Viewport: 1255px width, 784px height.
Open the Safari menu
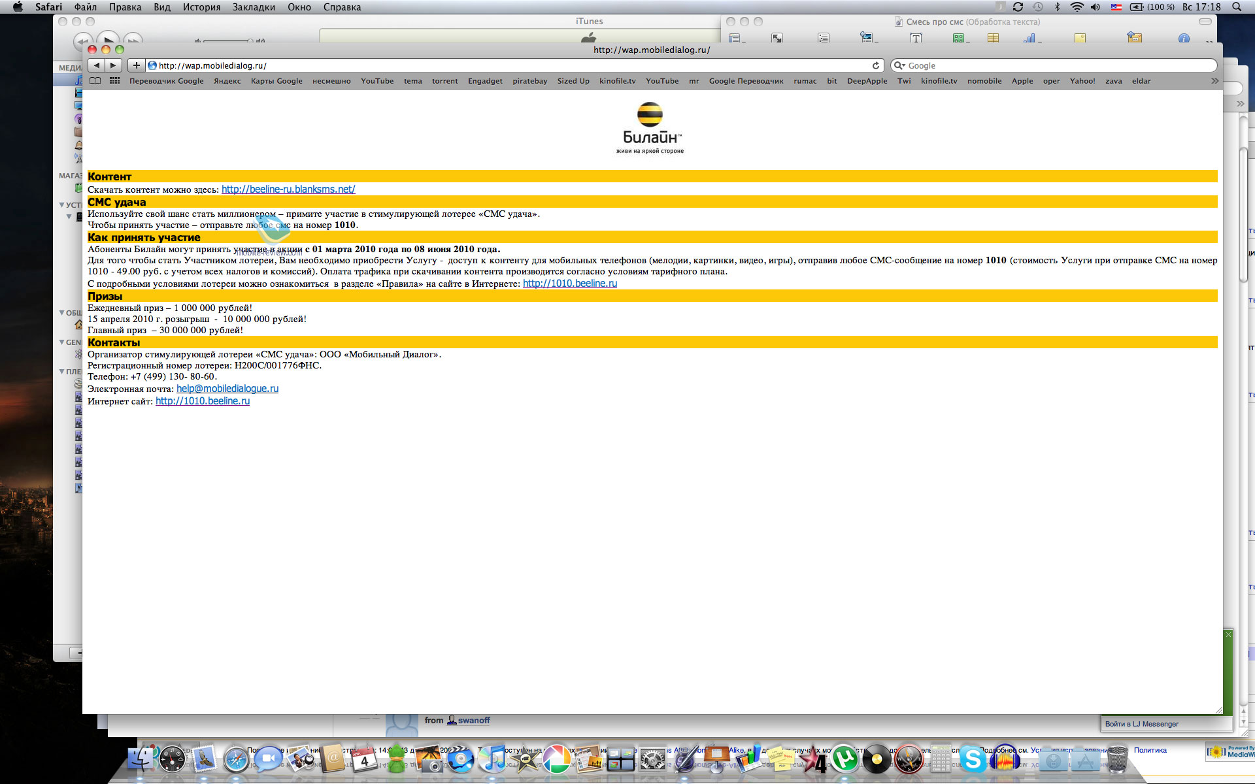tap(48, 7)
